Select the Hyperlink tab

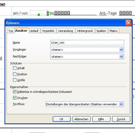pos(48,31)
